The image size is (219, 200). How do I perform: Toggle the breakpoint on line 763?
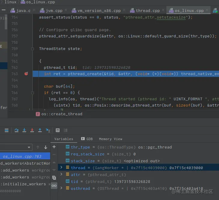26,74
